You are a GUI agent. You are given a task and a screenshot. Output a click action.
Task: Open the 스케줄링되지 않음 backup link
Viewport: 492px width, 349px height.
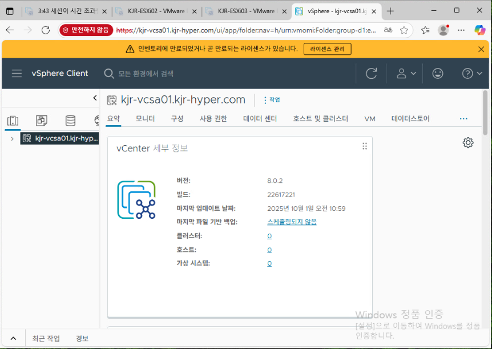(292, 222)
